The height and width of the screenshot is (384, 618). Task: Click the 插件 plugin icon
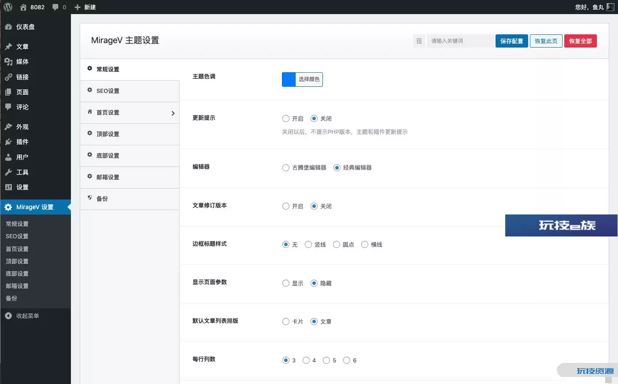click(8, 142)
